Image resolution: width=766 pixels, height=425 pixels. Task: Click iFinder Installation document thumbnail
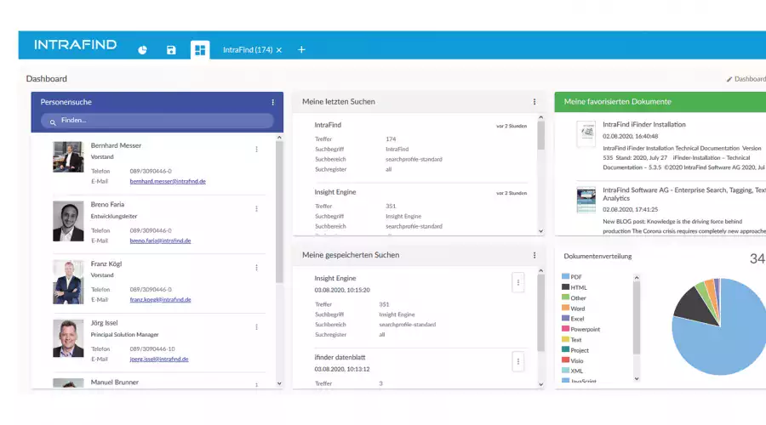pyautogui.click(x=586, y=133)
